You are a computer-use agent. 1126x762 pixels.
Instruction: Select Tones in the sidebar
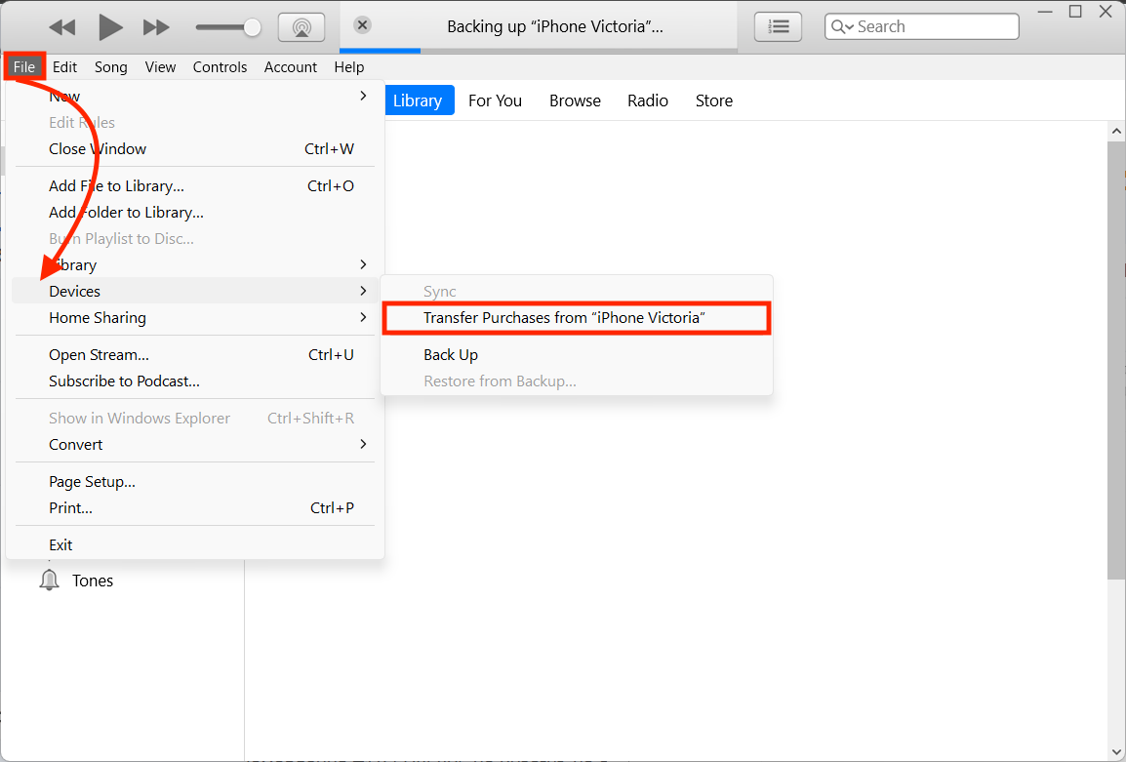(93, 582)
